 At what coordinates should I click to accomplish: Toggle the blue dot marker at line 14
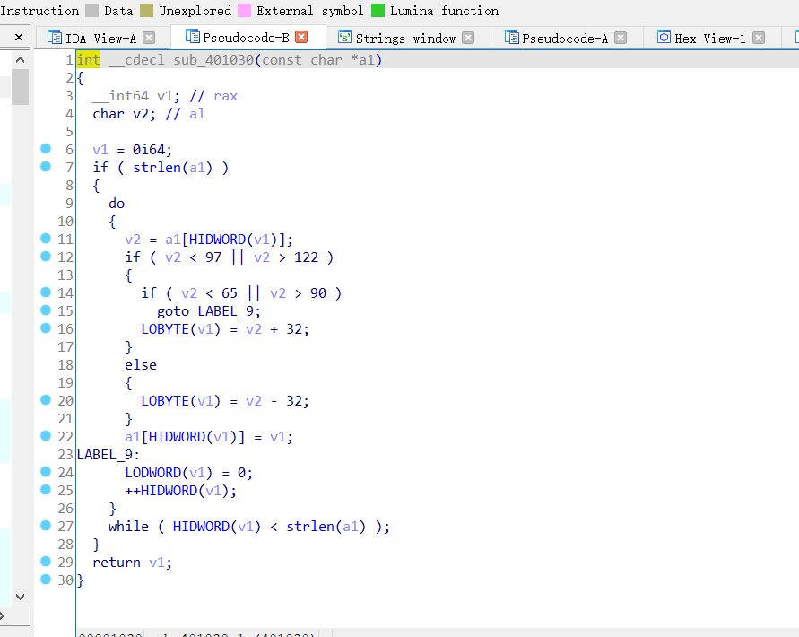click(x=46, y=292)
